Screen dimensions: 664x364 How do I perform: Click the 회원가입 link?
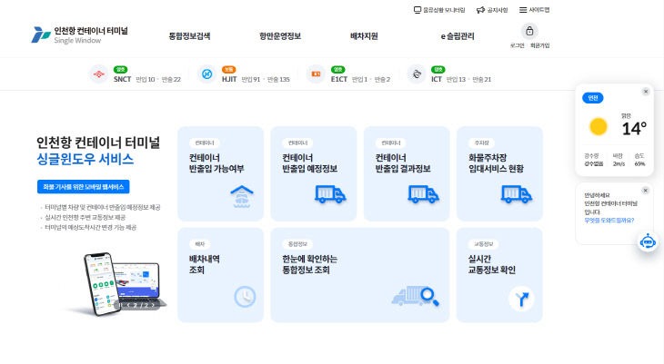click(x=539, y=45)
